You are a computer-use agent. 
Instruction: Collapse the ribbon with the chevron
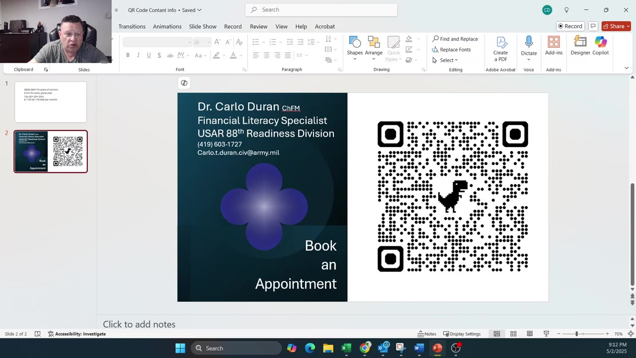pos(626,68)
